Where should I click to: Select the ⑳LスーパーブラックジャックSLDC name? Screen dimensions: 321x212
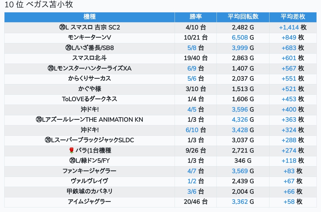90,140
